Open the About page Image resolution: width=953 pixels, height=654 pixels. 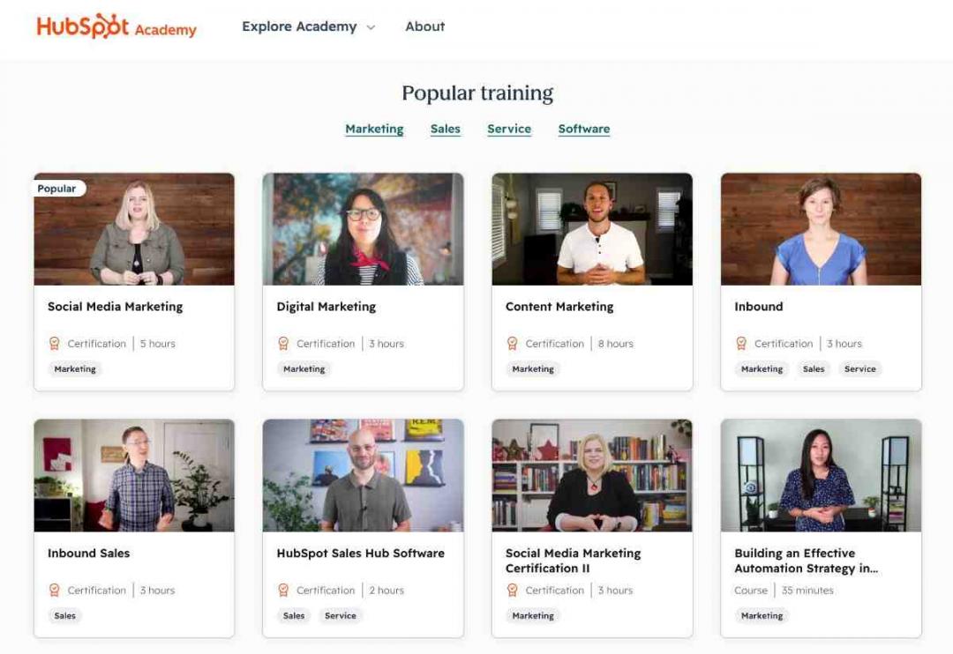pos(424,26)
